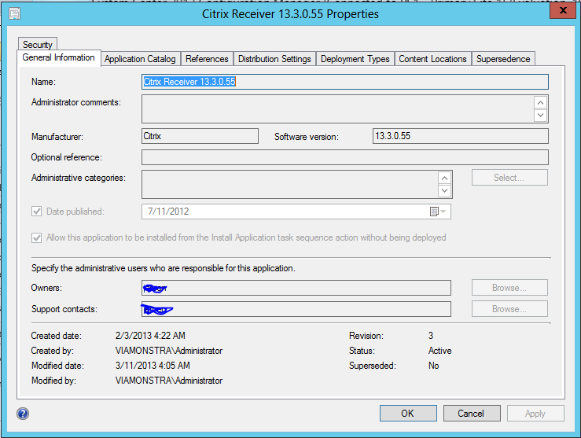The image size is (581, 438).
Task: Click the Status value Active
Action: coord(439,351)
